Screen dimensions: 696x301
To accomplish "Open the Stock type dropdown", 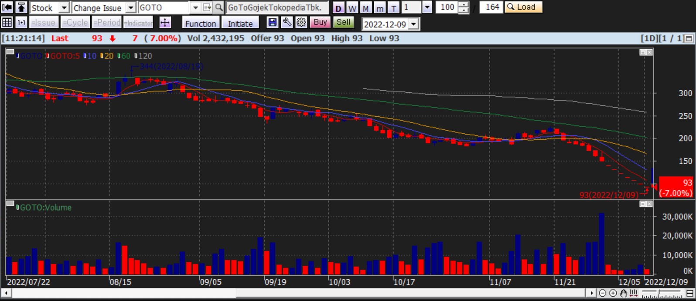I will 64,8.
